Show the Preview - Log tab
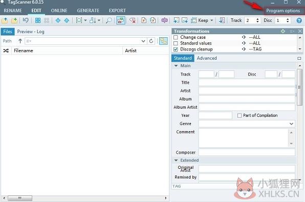Image resolution: width=305 pixels, height=202 pixels. (31, 32)
